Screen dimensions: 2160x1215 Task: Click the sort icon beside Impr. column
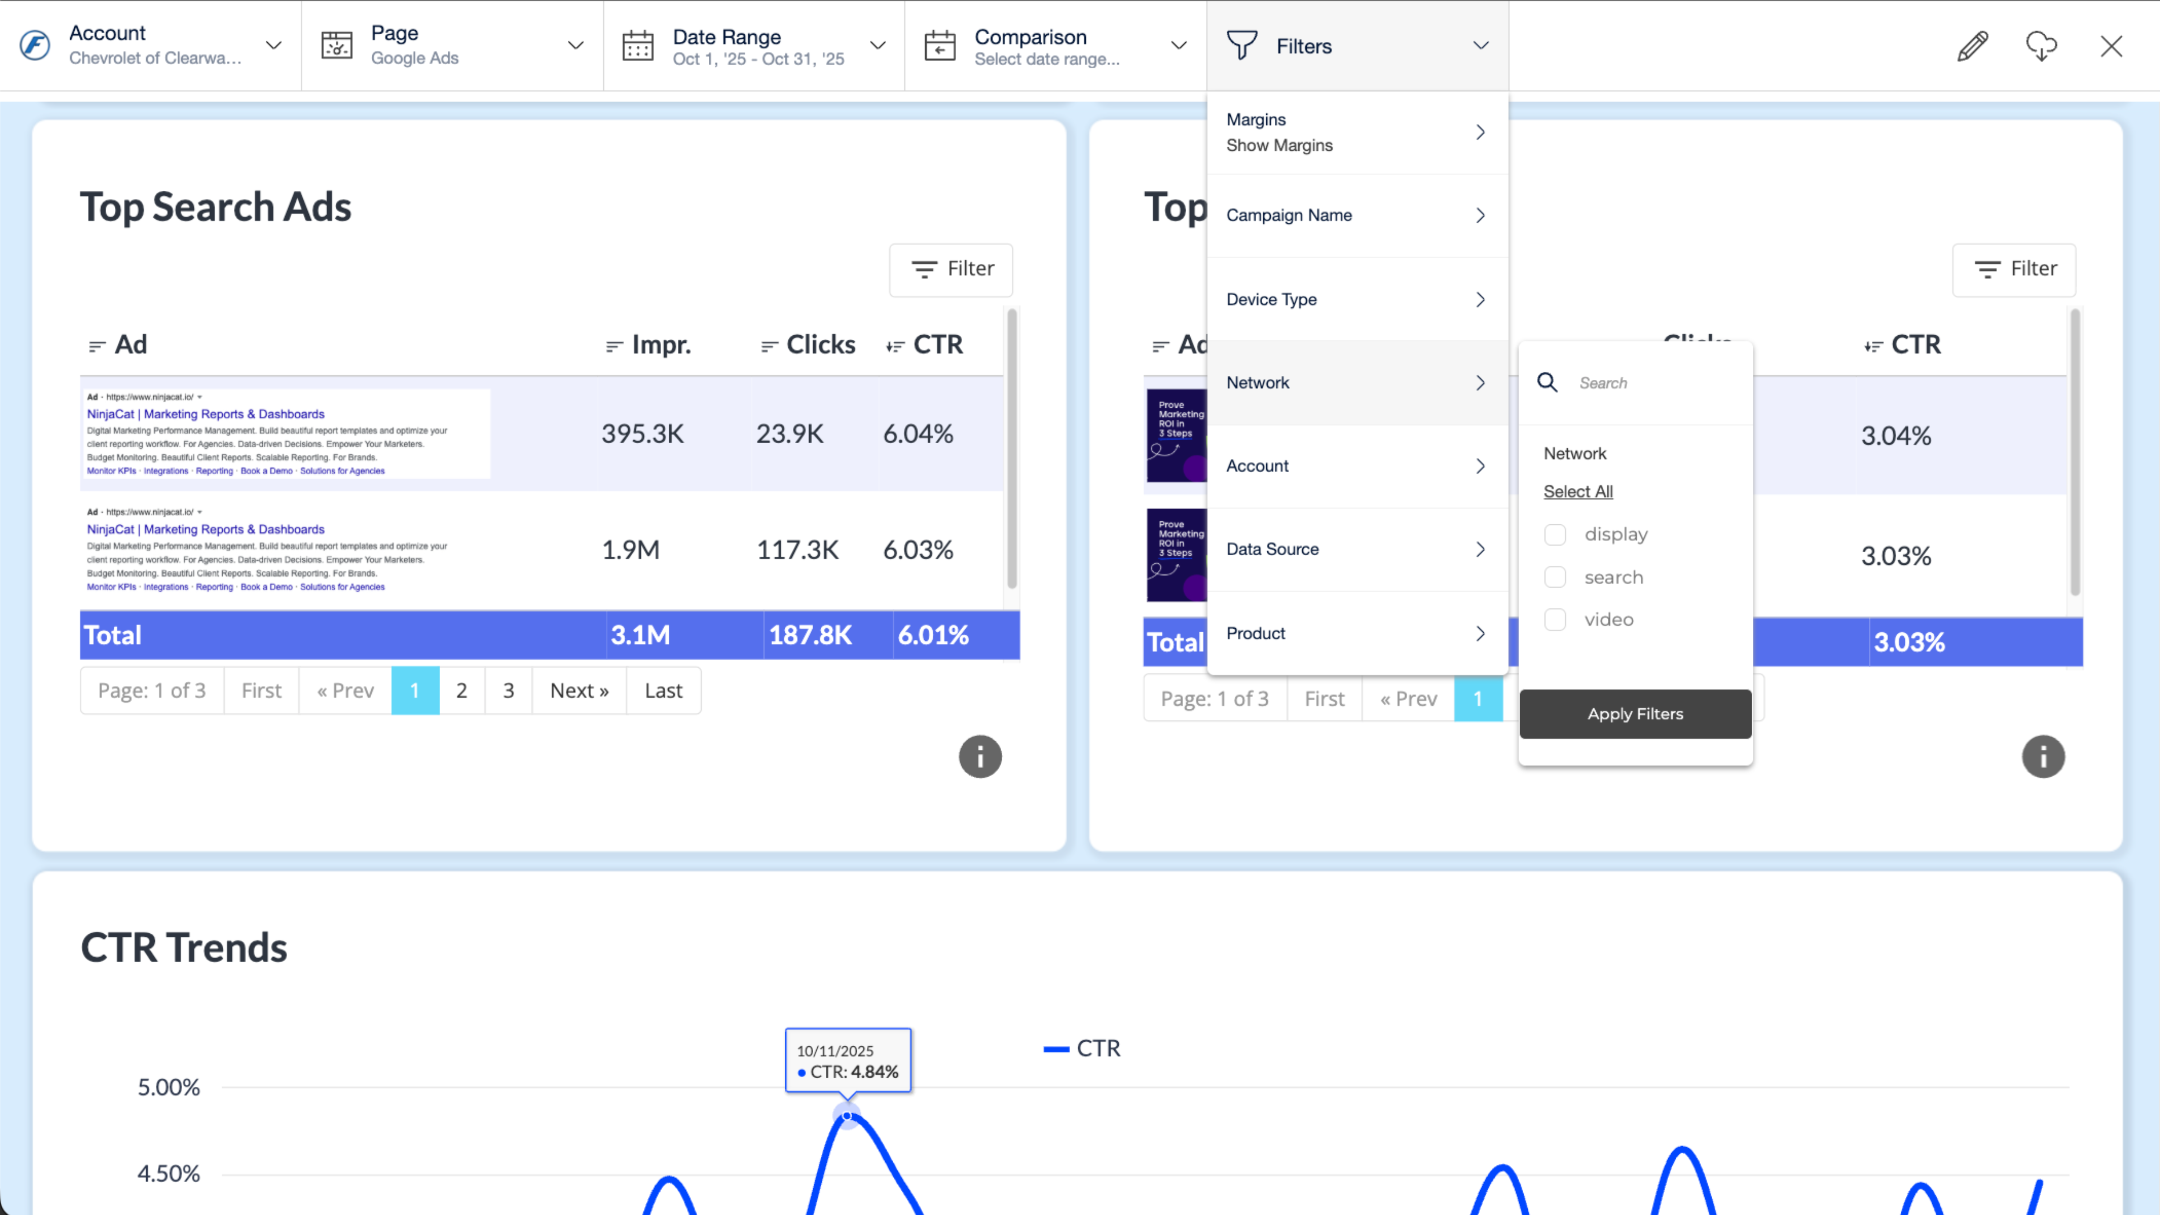(x=614, y=346)
